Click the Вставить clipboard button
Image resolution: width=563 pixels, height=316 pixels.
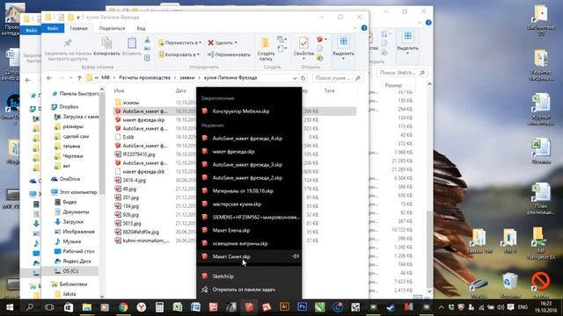pos(132,47)
